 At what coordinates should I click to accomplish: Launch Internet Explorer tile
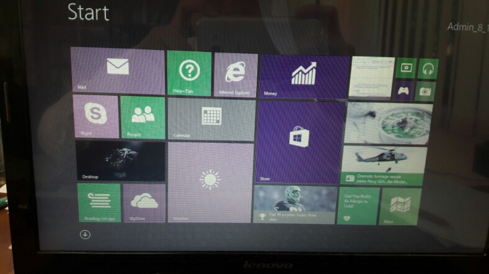(236, 75)
